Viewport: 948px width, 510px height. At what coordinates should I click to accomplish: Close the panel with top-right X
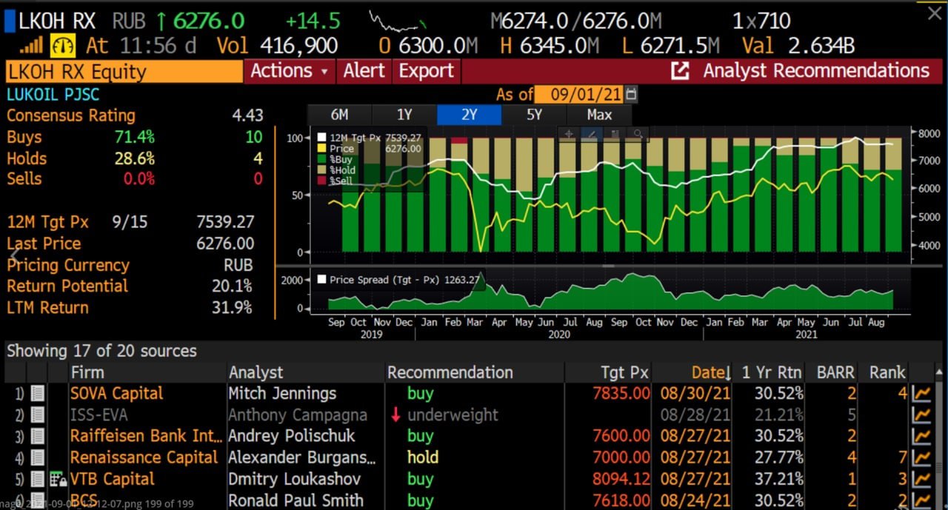pyautogui.click(x=934, y=13)
